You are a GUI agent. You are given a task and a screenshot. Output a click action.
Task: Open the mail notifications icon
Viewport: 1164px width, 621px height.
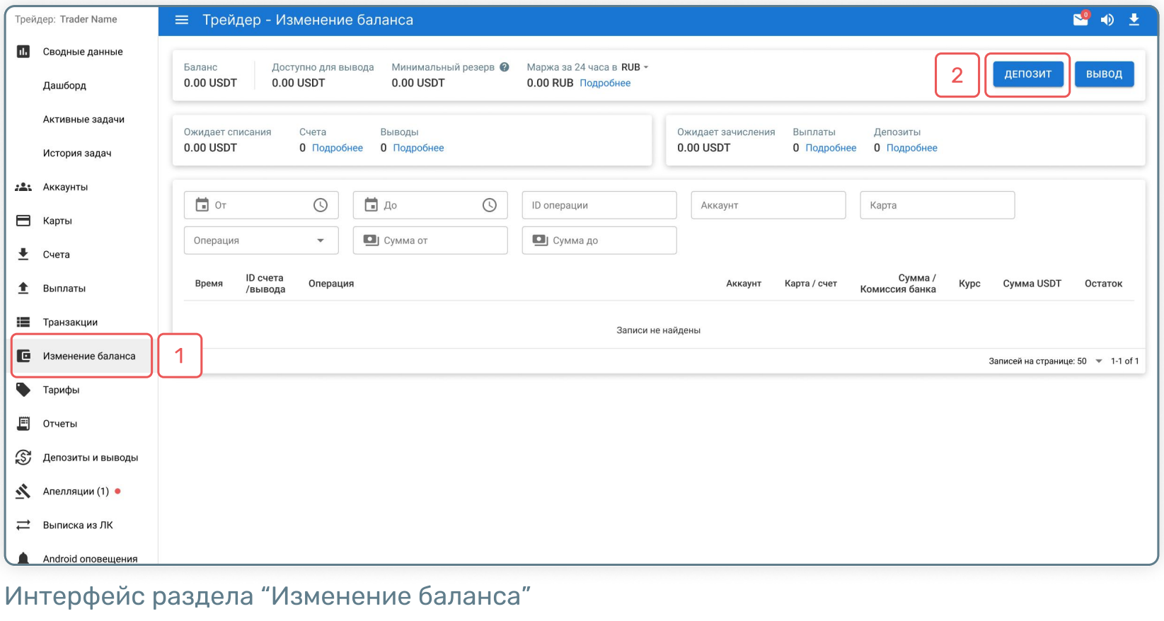[x=1080, y=20]
